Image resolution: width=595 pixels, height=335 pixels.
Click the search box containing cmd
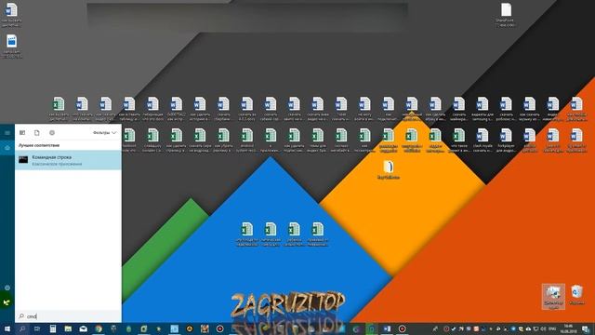coord(68,316)
